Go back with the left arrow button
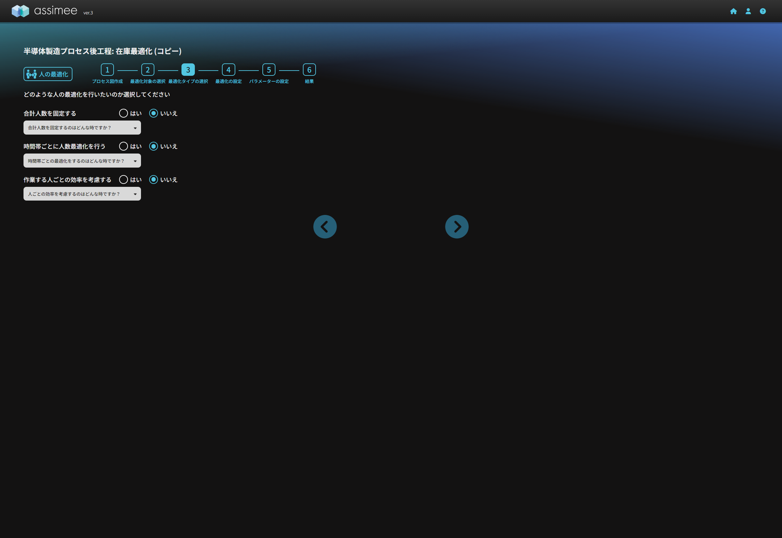The height and width of the screenshot is (538, 782). pos(325,227)
